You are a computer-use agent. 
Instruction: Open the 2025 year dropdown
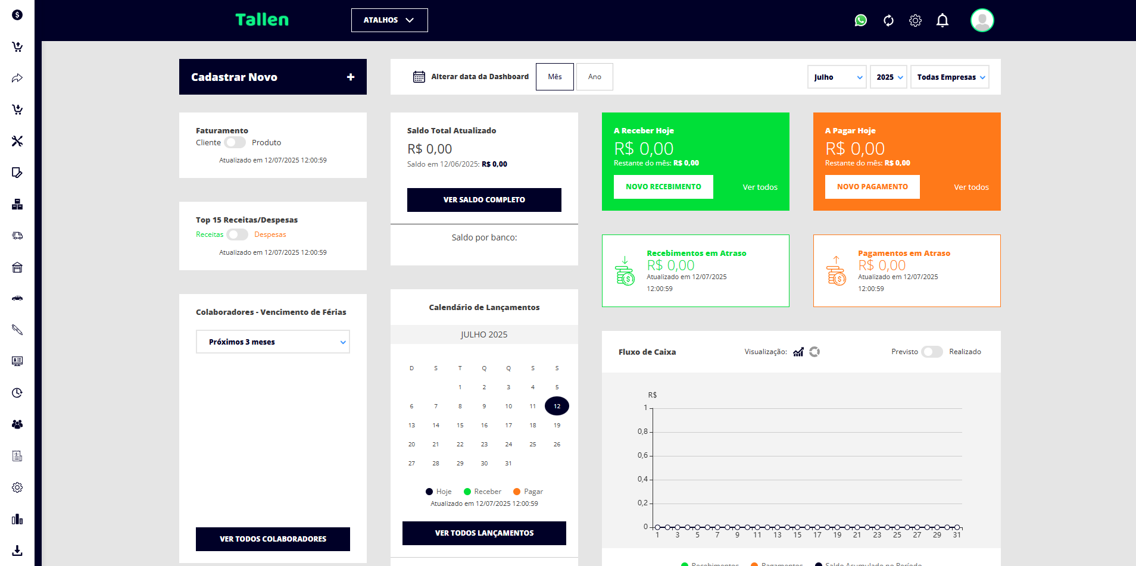click(888, 77)
